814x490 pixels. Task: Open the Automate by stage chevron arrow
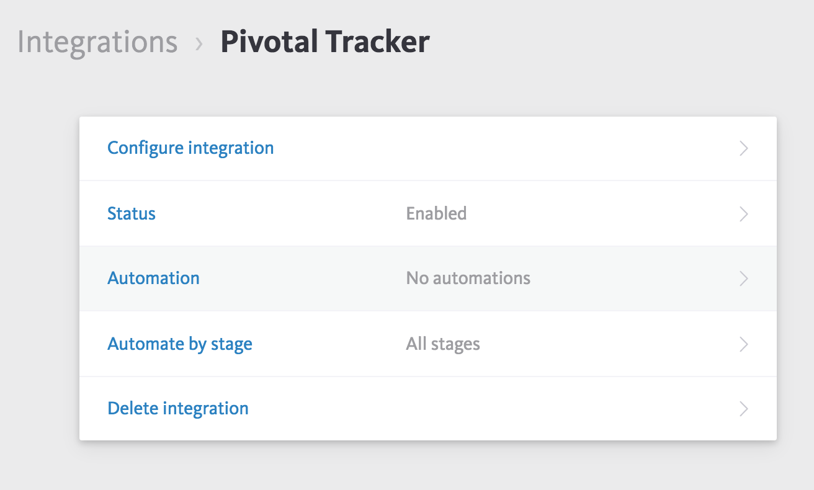[x=744, y=344]
